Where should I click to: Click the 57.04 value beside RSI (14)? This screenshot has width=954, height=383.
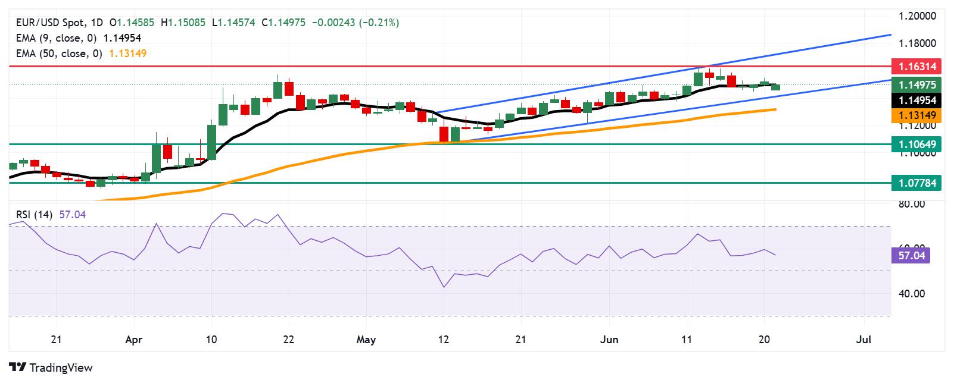click(73, 214)
